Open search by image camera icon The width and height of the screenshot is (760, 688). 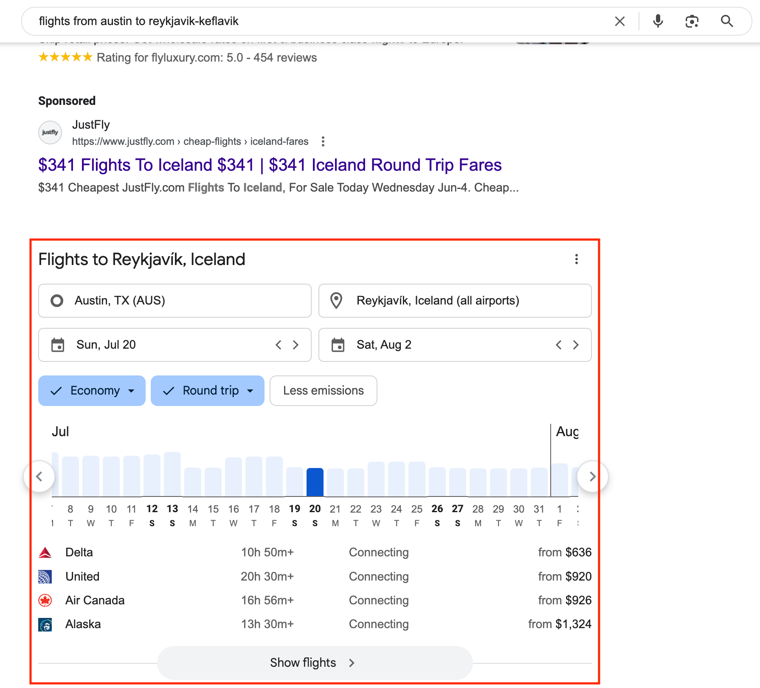click(x=692, y=21)
